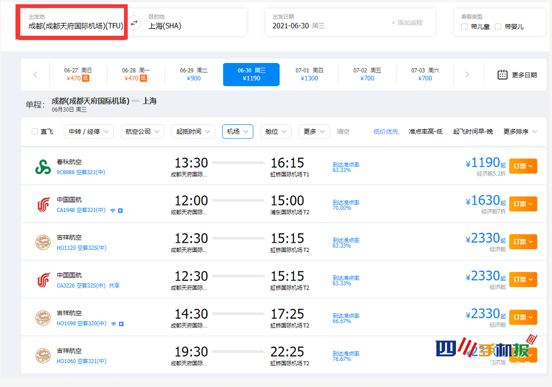The image size is (552, 387).
Task: Clear filters with 清空
Action: click(343, 131)
